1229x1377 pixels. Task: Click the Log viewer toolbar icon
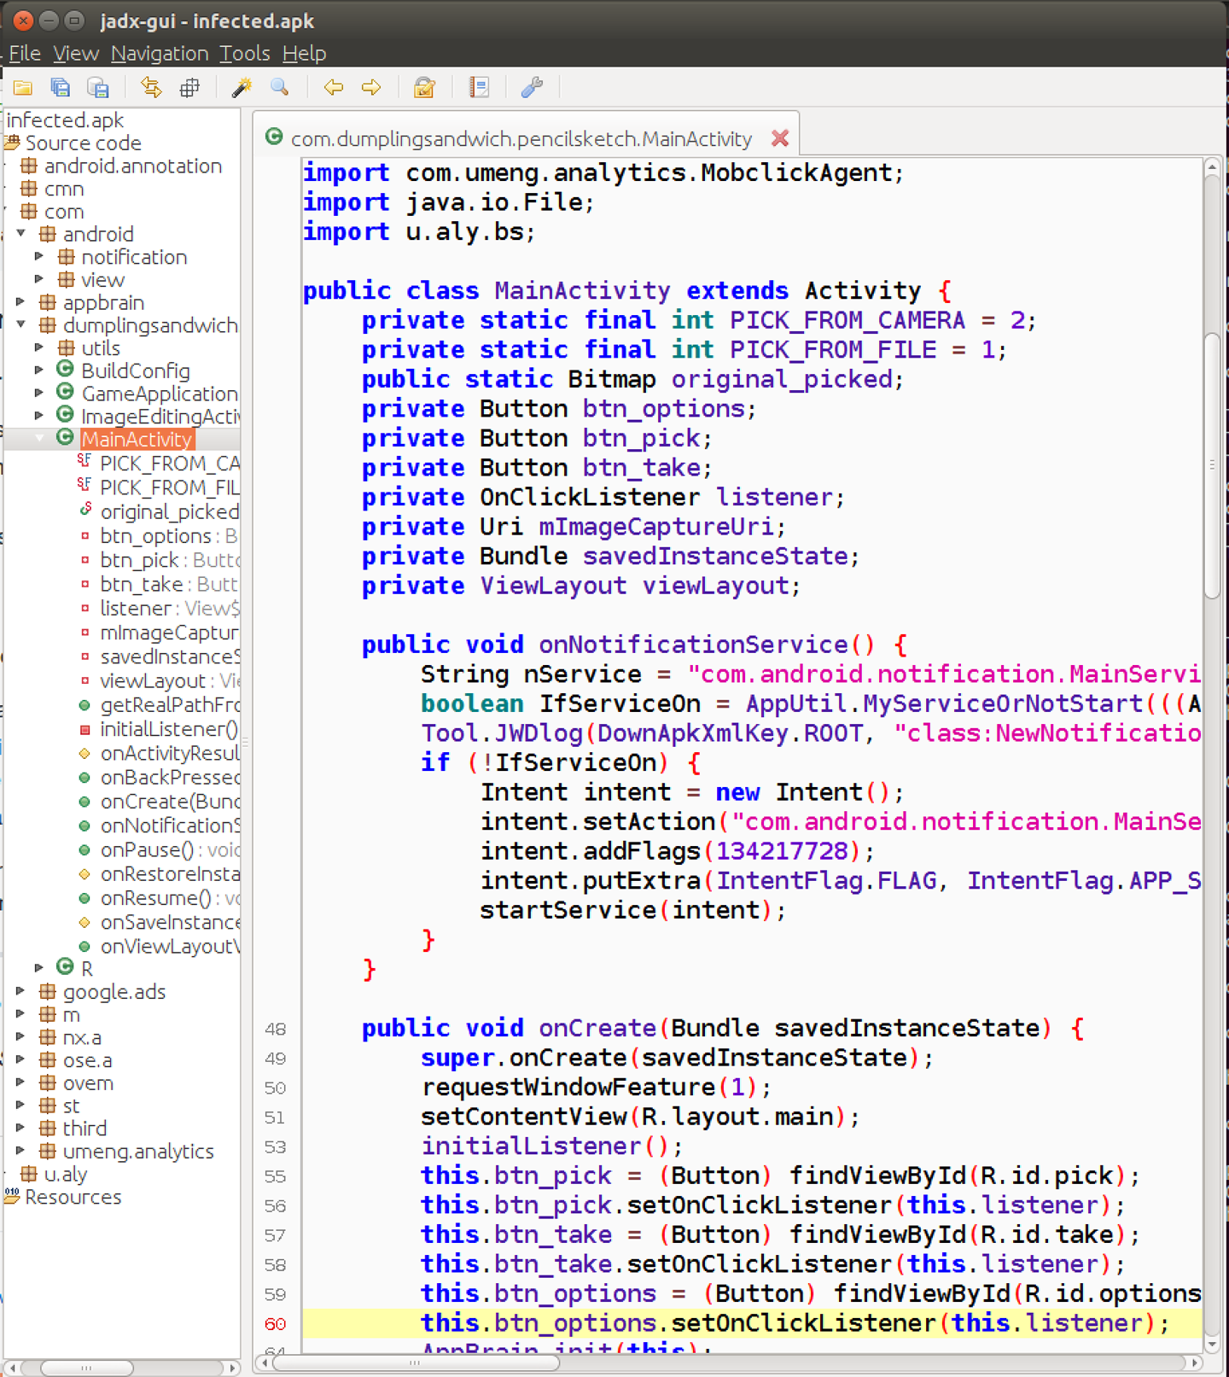click(x=479, y=87)
